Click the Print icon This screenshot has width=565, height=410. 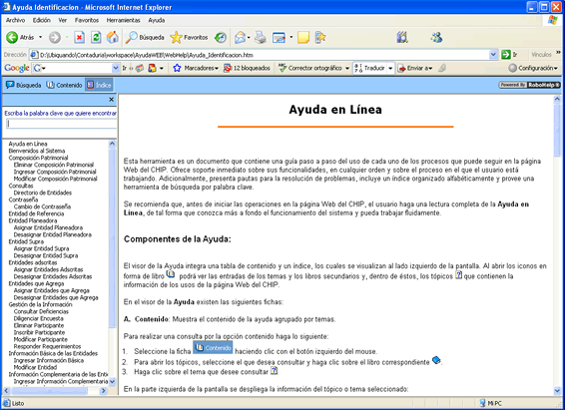pos(261,37)
